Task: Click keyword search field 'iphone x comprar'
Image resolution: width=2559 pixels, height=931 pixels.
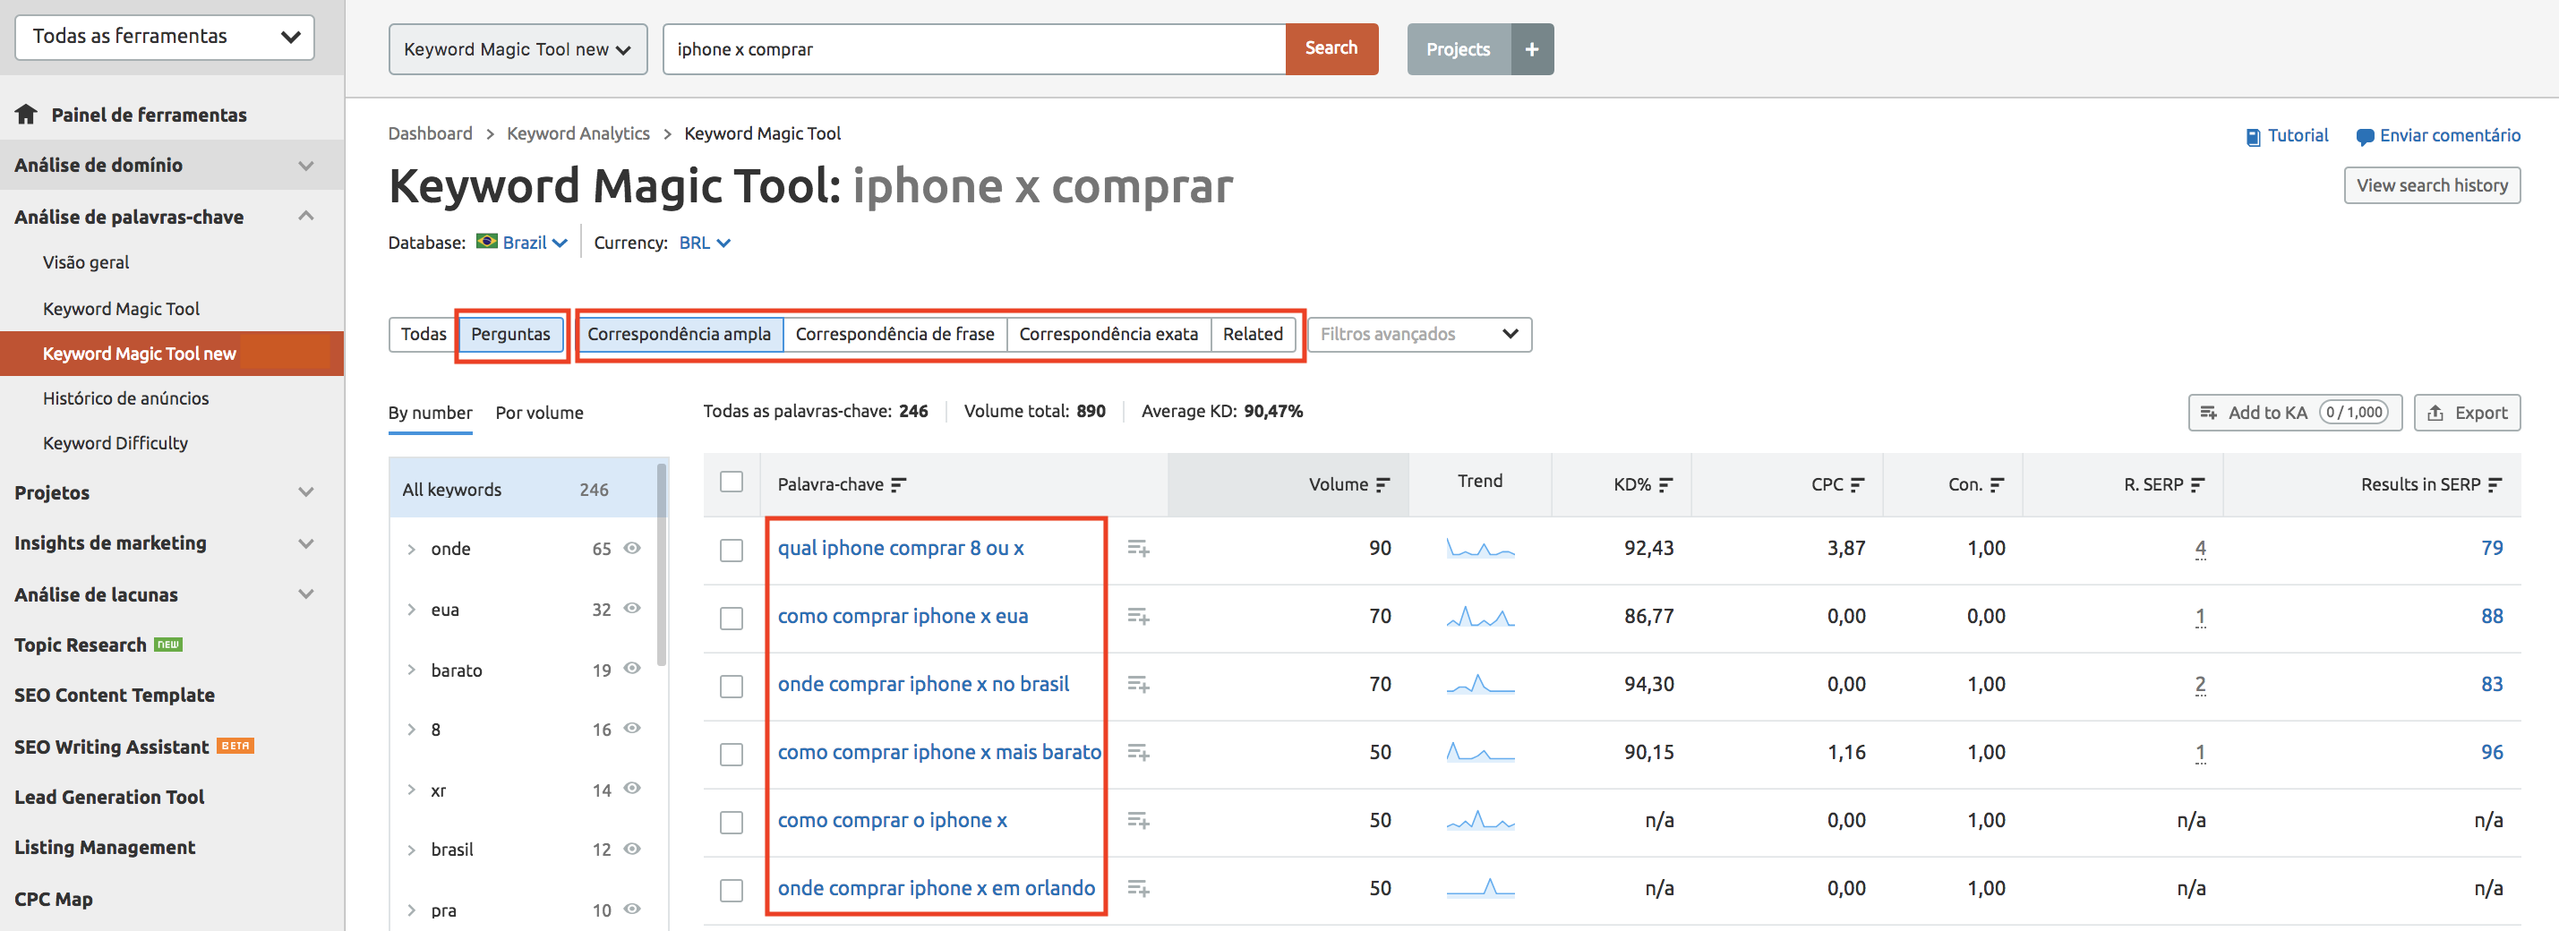Action: [x=973, y=48]
